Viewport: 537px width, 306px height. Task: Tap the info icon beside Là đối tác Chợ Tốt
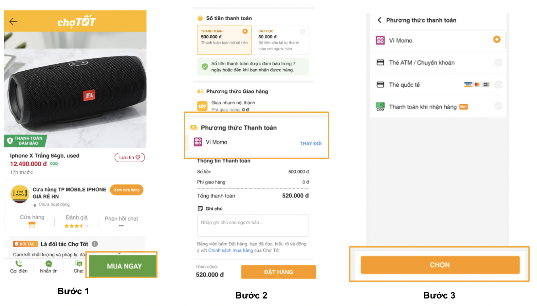95,244
